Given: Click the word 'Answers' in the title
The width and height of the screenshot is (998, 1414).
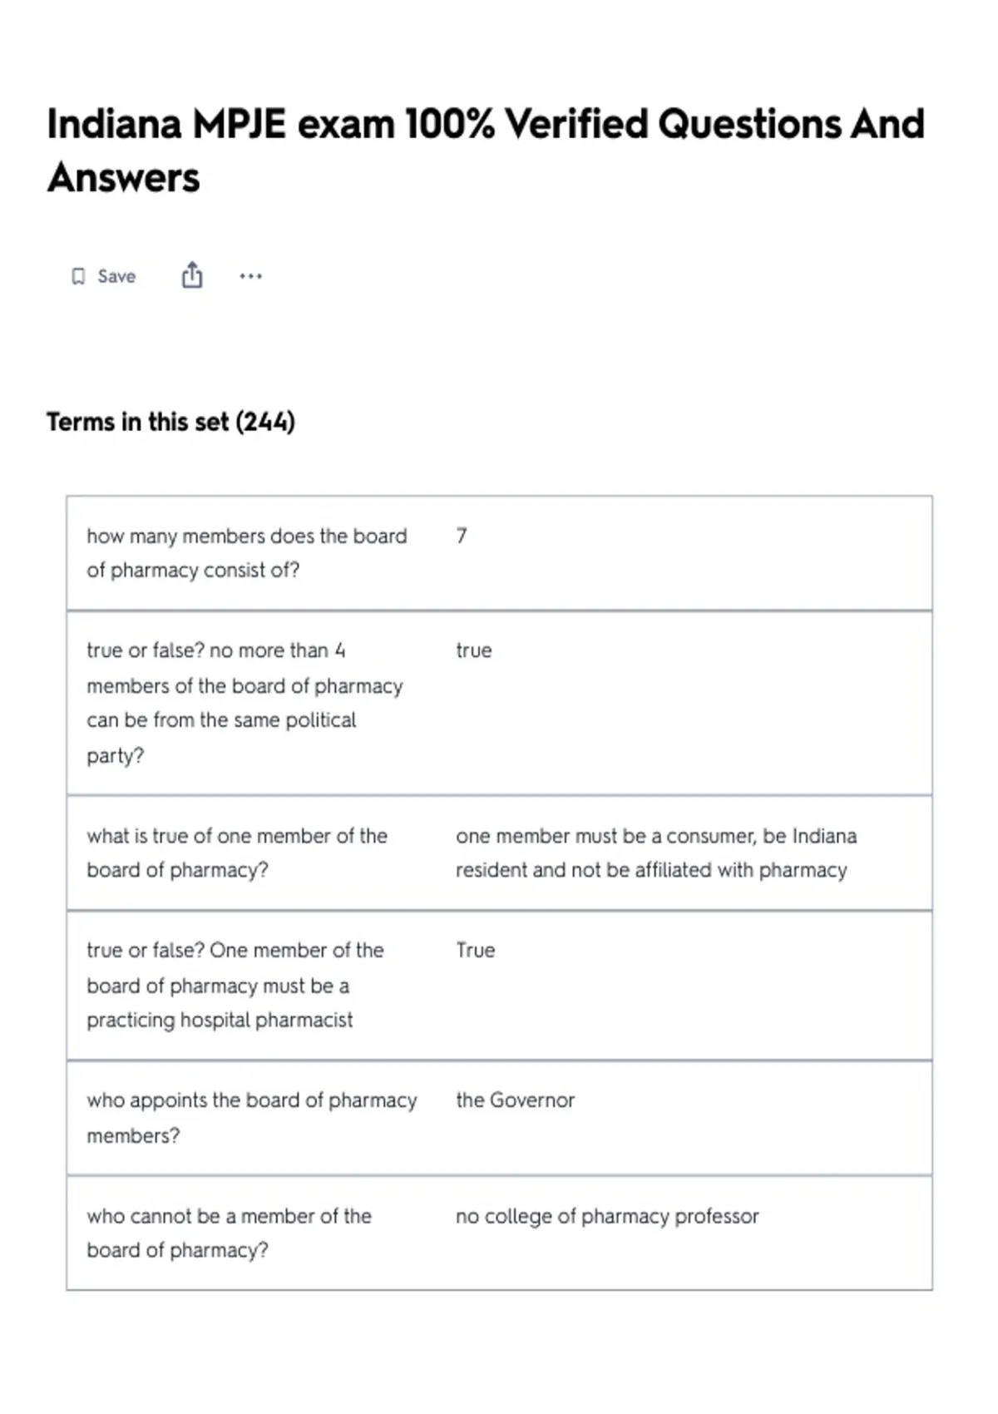Looking at the screenshot, I should point(123,178).
